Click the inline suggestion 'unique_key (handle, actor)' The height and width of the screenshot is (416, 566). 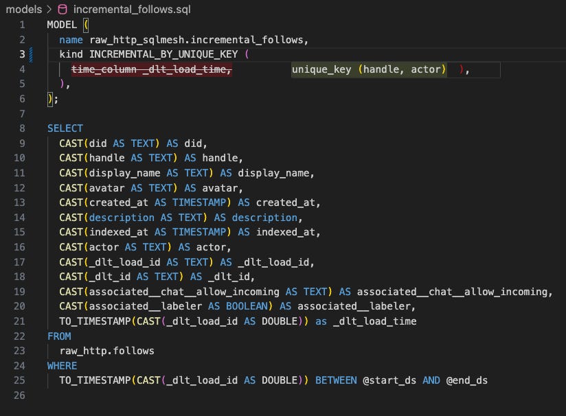(369, 69)
